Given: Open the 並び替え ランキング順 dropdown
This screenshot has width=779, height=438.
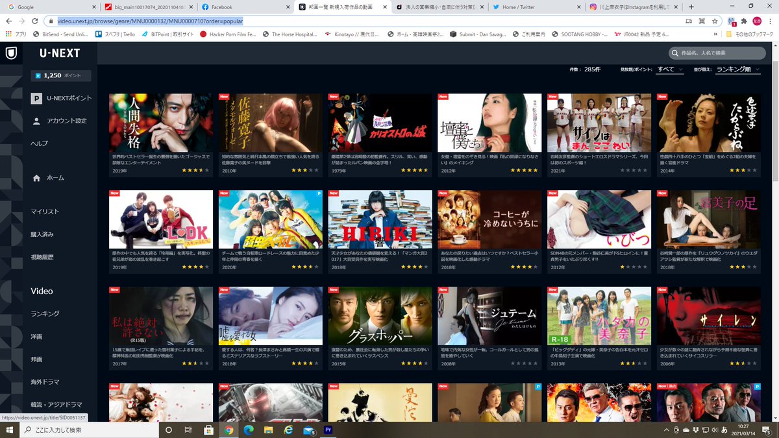Looking at the screenshot, I should point(738,69).
